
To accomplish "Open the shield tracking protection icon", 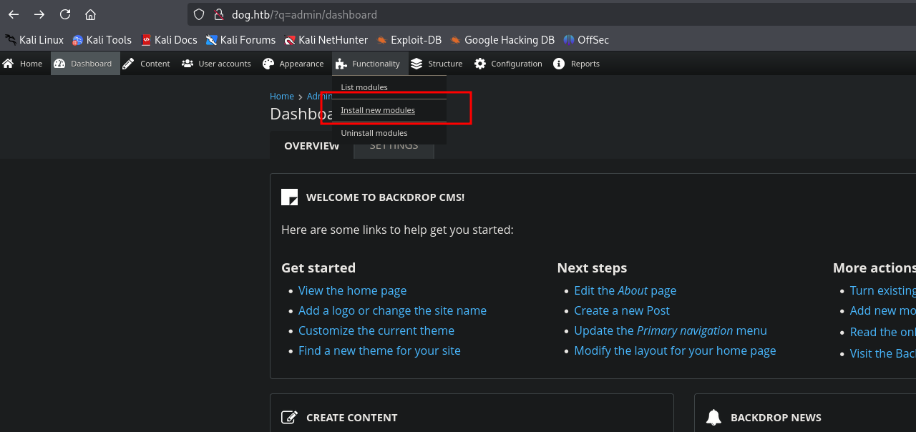I will coord(200,14).
